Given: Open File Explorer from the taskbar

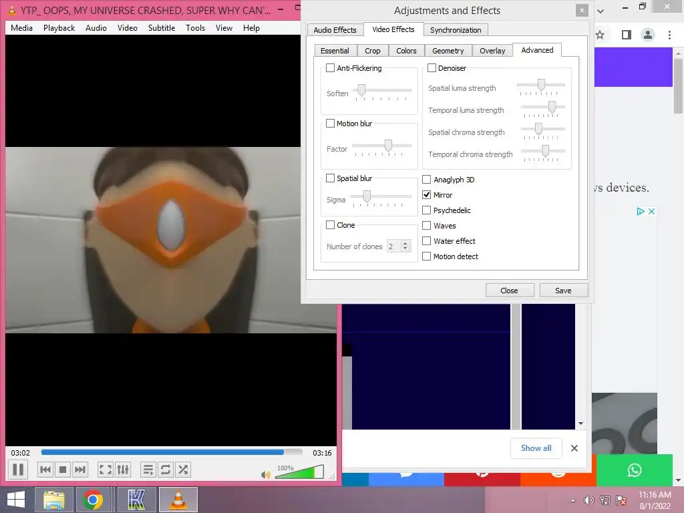Looking at the screenshot, I should pyautogui.click(x=53, y=500).
